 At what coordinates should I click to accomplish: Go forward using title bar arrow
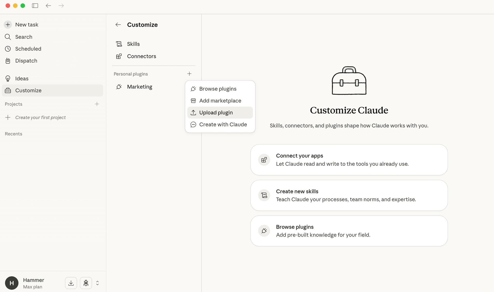[x=61, y=6]
